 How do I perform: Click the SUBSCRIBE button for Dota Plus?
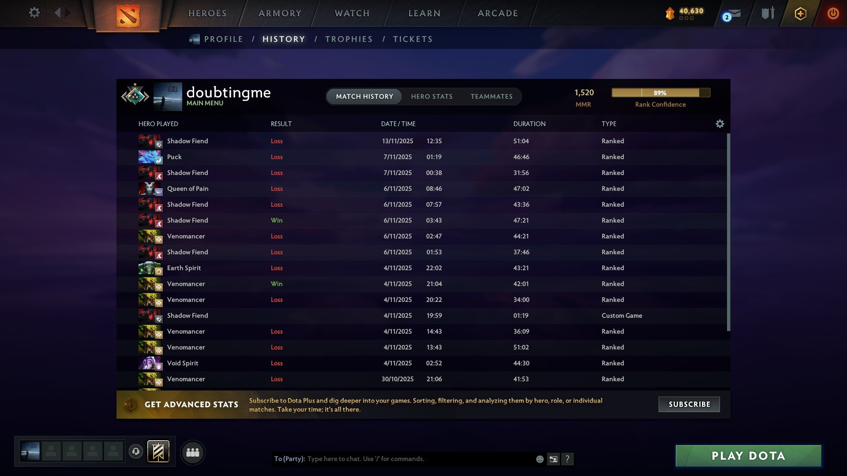pyautogui.click(x=689, y=404)
